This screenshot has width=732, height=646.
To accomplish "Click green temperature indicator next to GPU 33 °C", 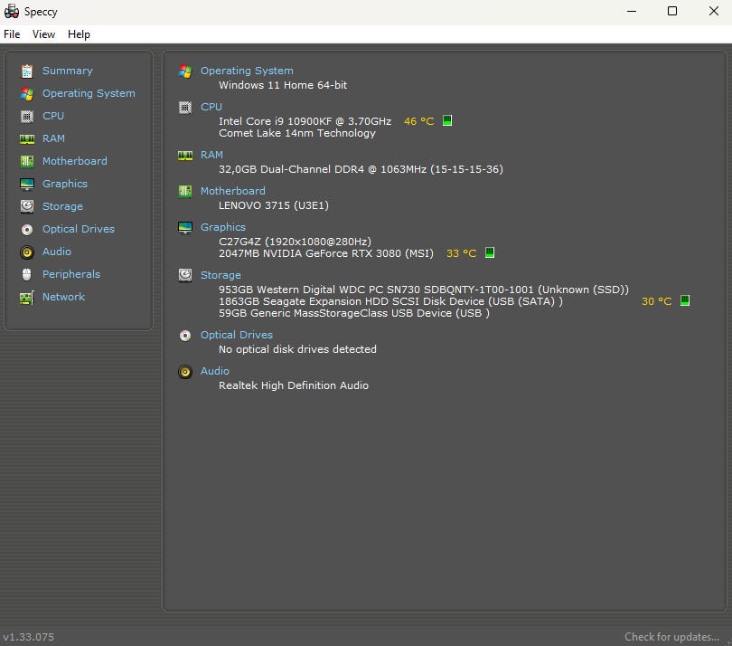I will (490, 253).
